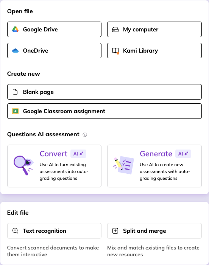Click the Split and merge plus icon
Image resolution: width=209 pixels, height=265 pixels.
[115, 231]
